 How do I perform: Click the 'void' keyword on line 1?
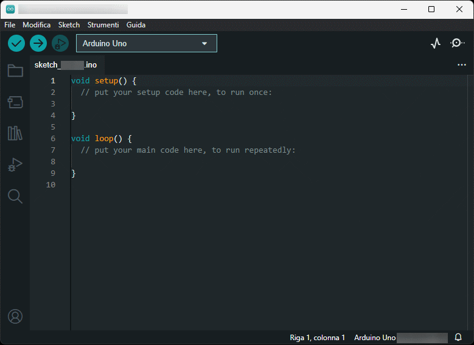(80, 81)
